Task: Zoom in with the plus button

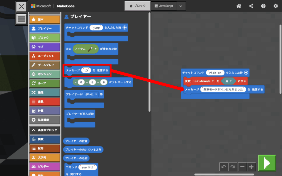Action: [252, 167]
